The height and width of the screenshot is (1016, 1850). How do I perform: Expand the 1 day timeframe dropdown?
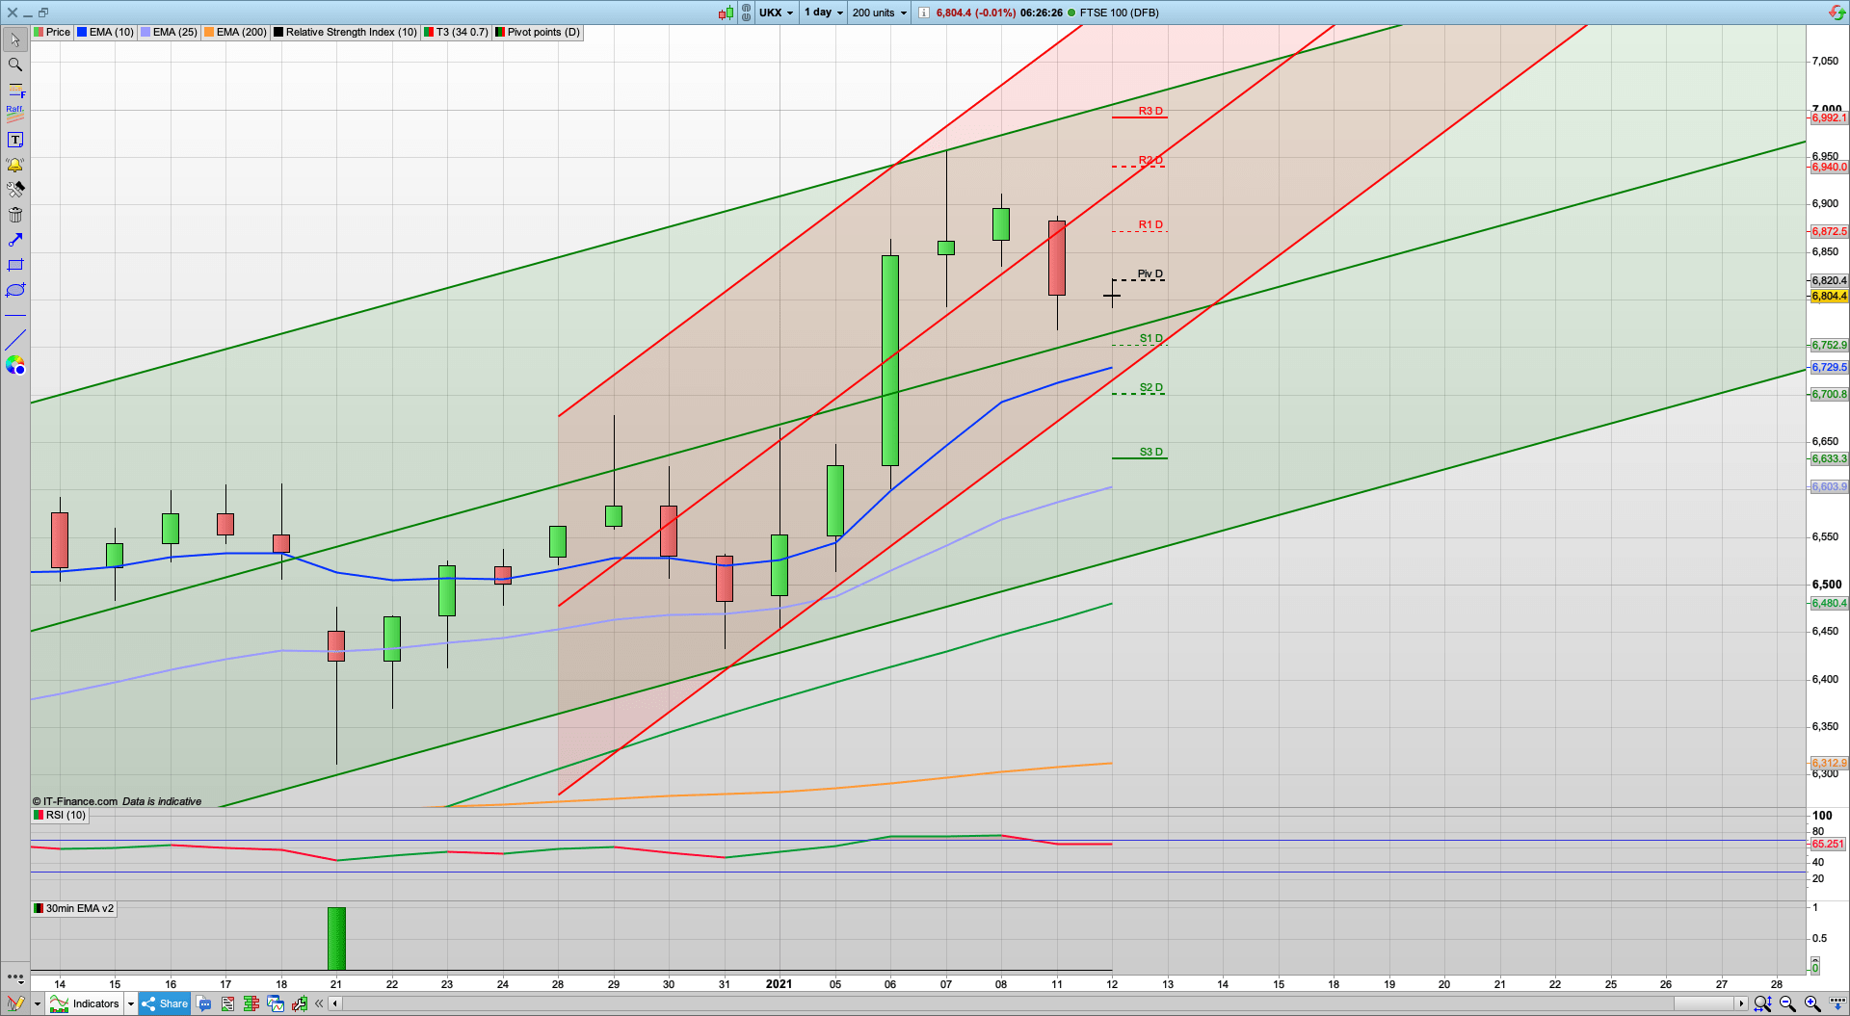point(822,13)
